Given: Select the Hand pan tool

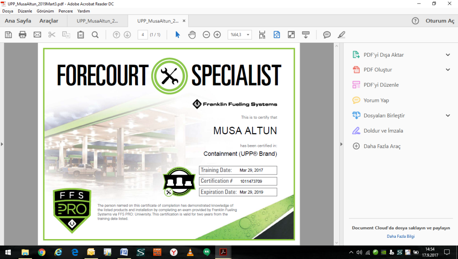Looking at the screenshot, I should click(192, 35).
